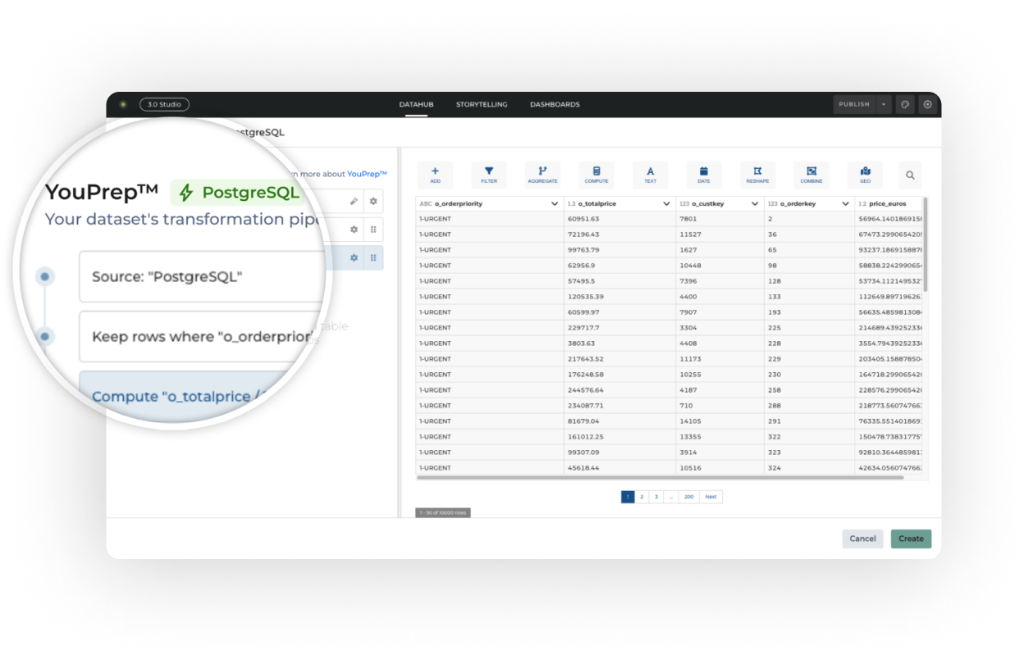The height and width of the screenshot is (664, 1033).
Task: Click the Combine datasets tool
Action: (x=811, y=174)
